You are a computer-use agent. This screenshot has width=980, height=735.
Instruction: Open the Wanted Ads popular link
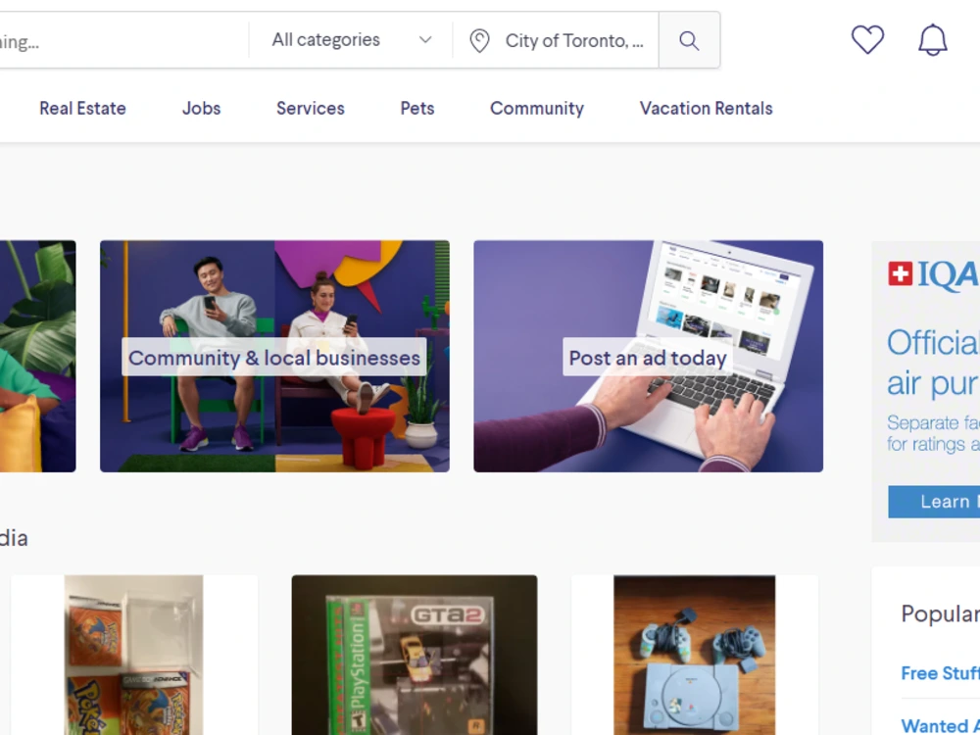tap(940, 725)
